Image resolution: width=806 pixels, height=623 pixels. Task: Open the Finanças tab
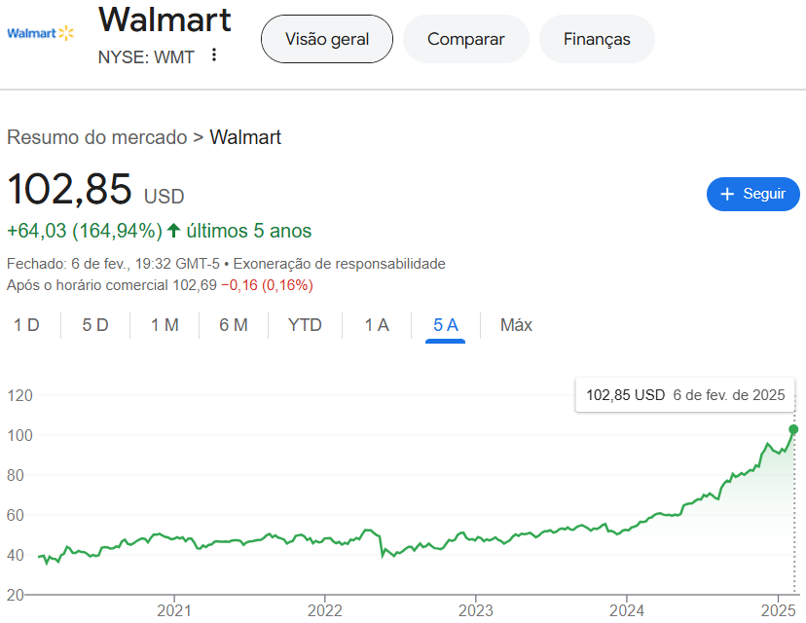pyautogui.click(x=597, y=39)
